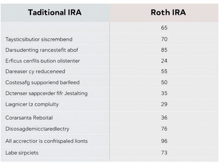
Task: Click the Roth IRA value 85
Action: 164,50
